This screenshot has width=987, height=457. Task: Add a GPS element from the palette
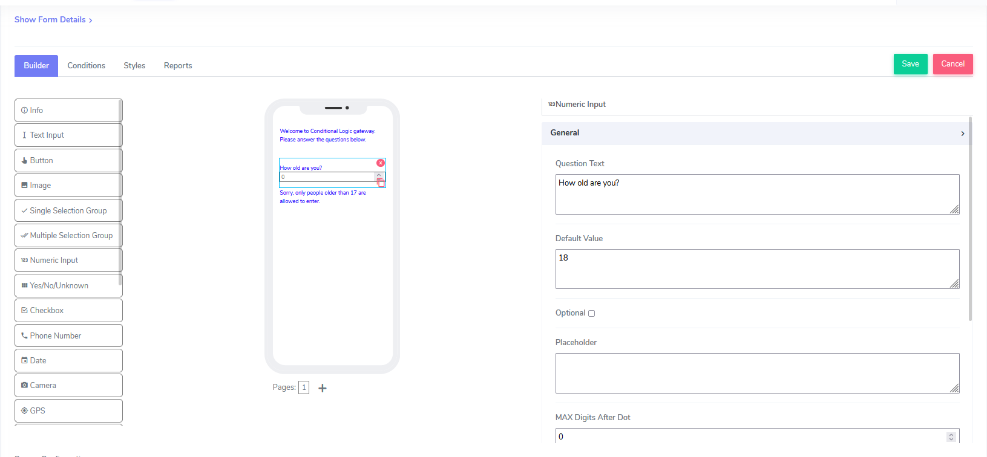(68, 410)
